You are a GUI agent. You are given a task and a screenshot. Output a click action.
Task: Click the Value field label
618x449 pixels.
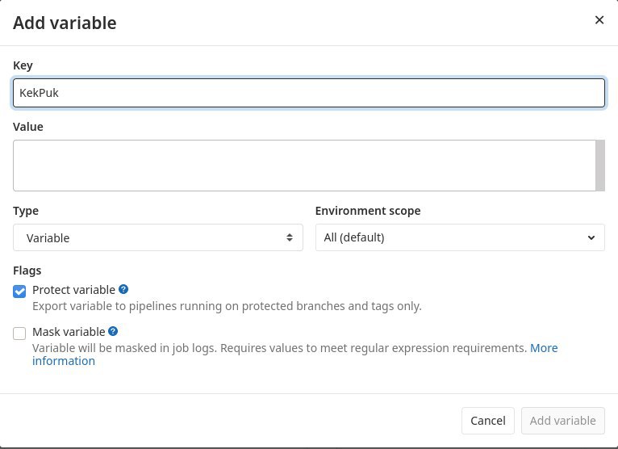28,127
